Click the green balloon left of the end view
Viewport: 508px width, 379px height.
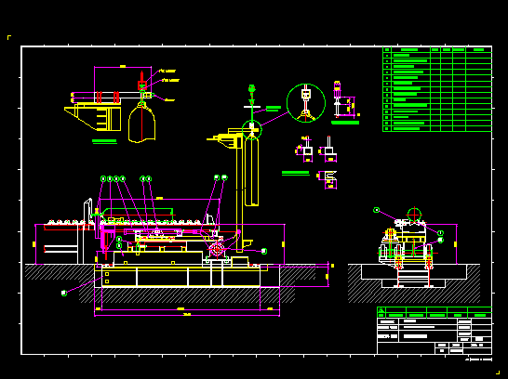(376, 210)
